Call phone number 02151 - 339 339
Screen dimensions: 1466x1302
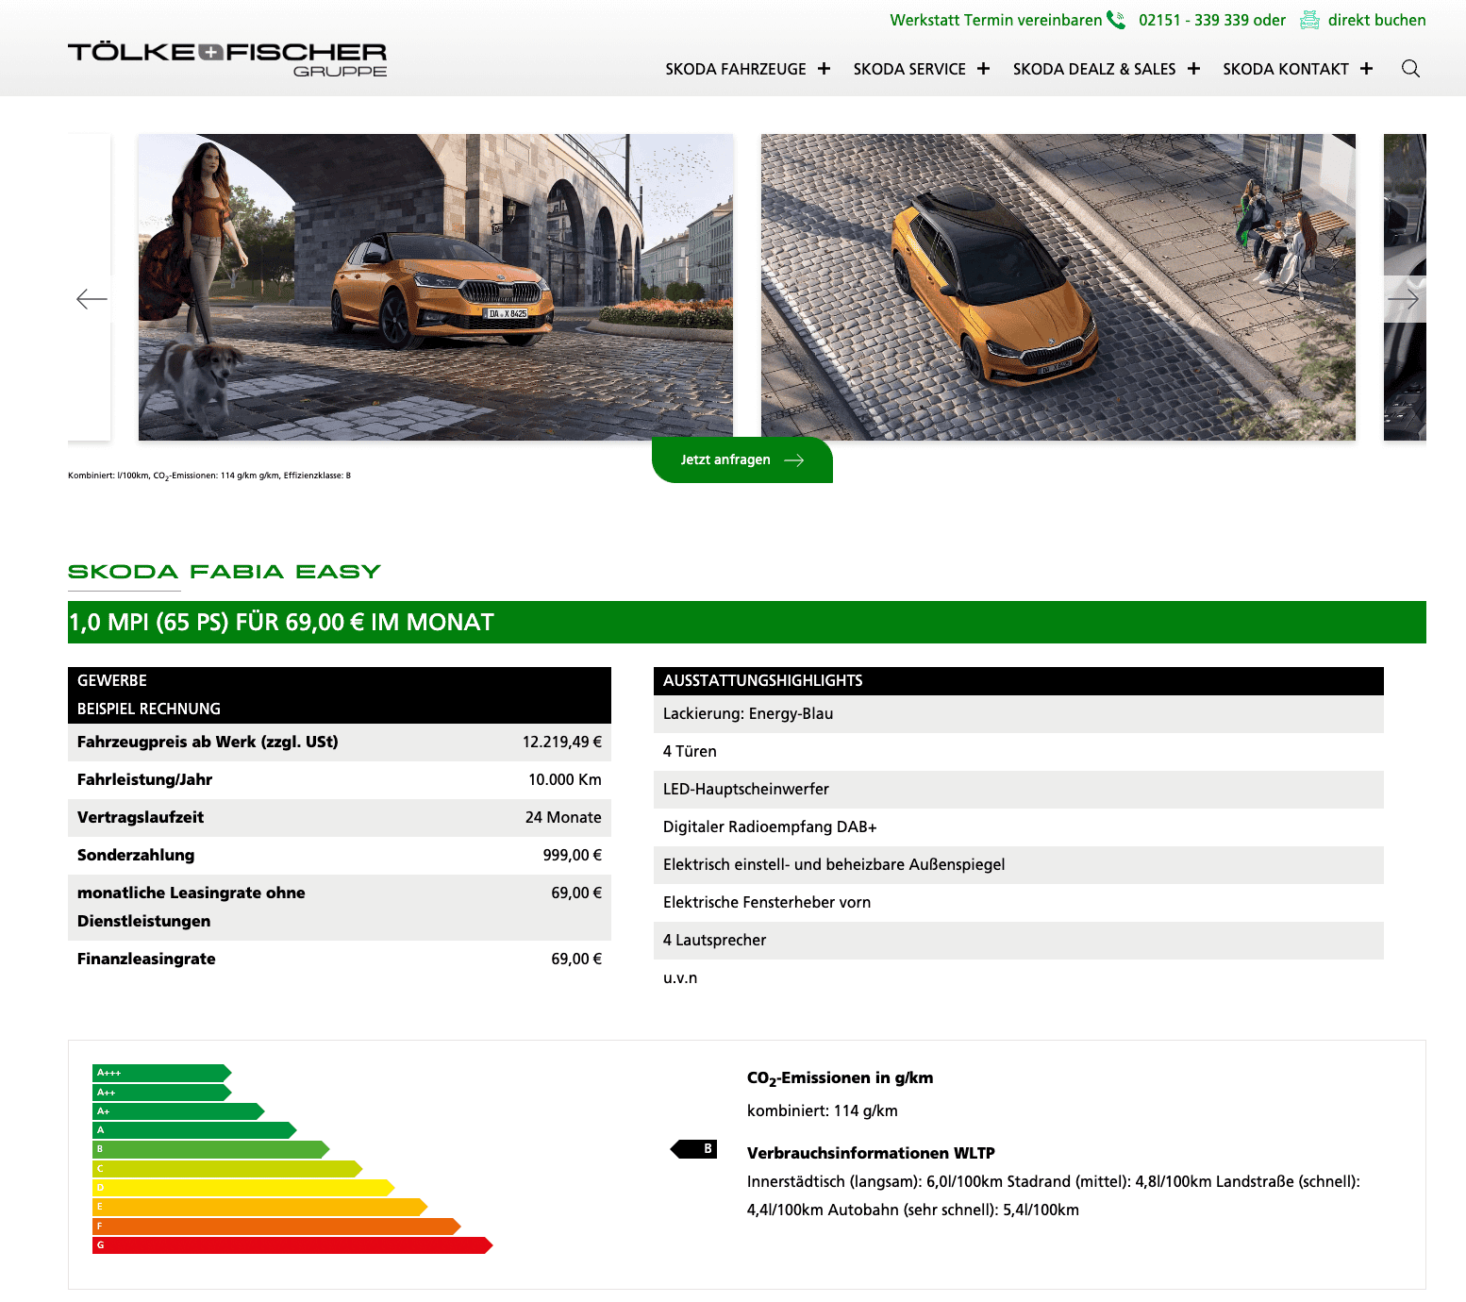point(1193,20)
